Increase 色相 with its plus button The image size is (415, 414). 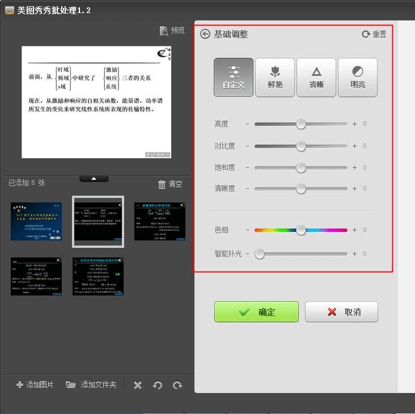click(354, 230)
